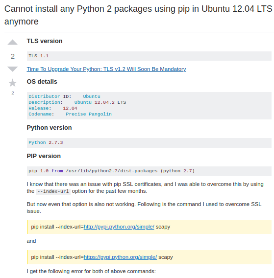Image resolution: width=274 pixels, height=278 pixels.
Task: Click the 'Distributor ID: Ubuntu' code line
Action: click(x=64, y=96)
